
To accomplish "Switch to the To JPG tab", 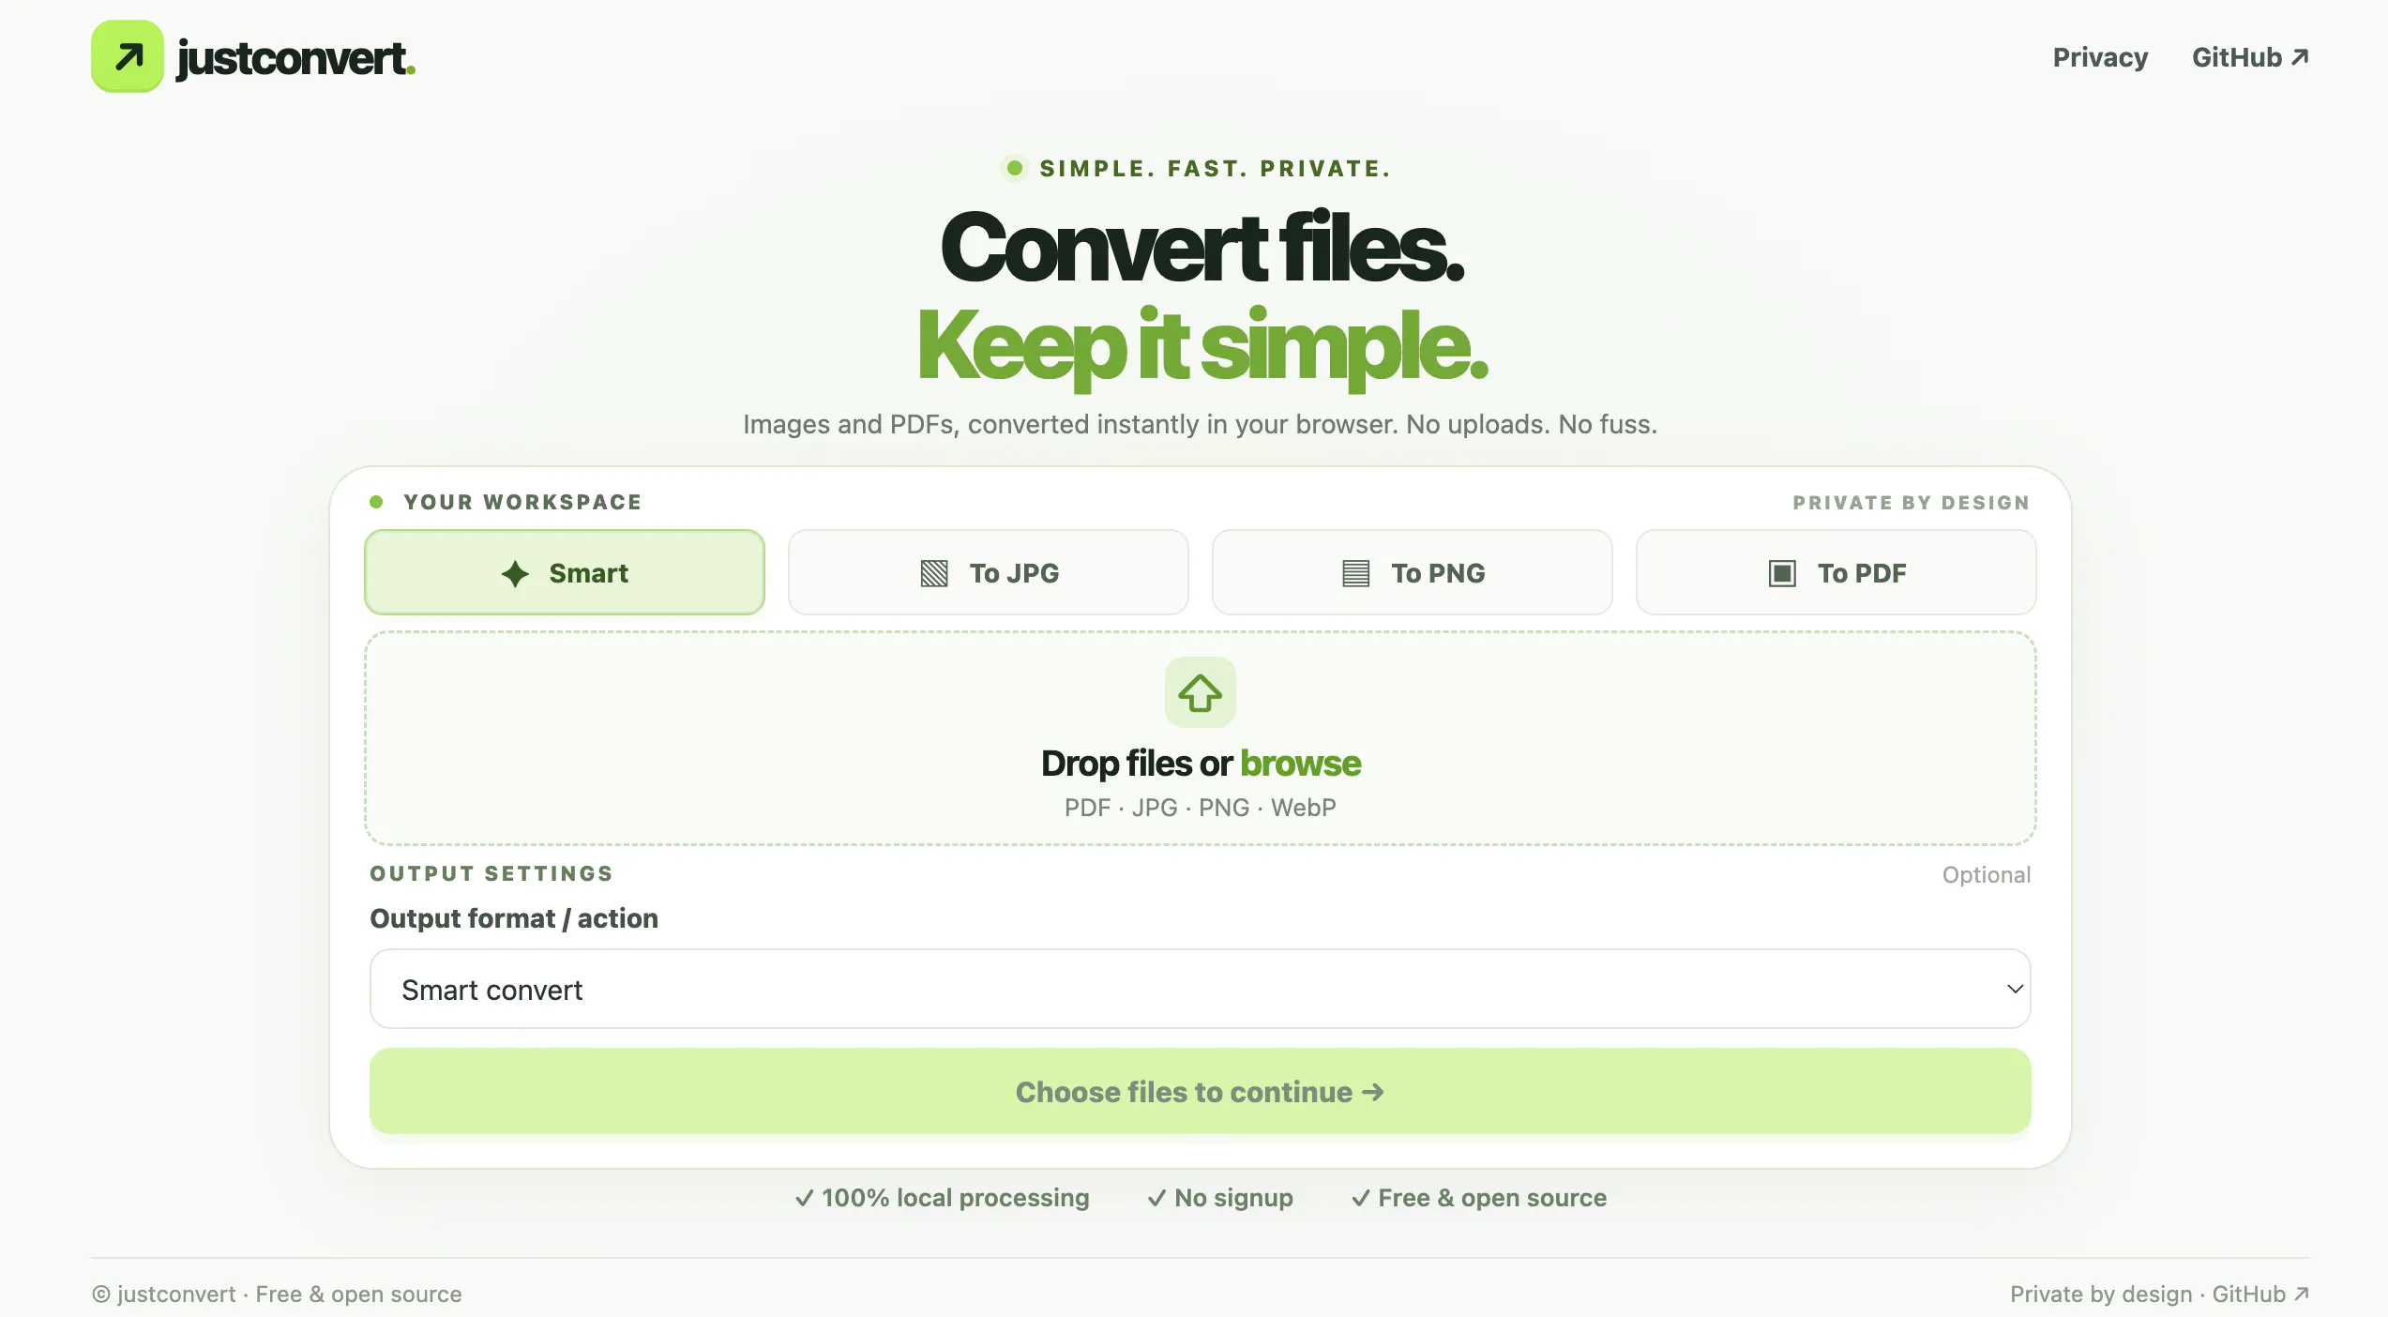I will (x=989, y=572).
